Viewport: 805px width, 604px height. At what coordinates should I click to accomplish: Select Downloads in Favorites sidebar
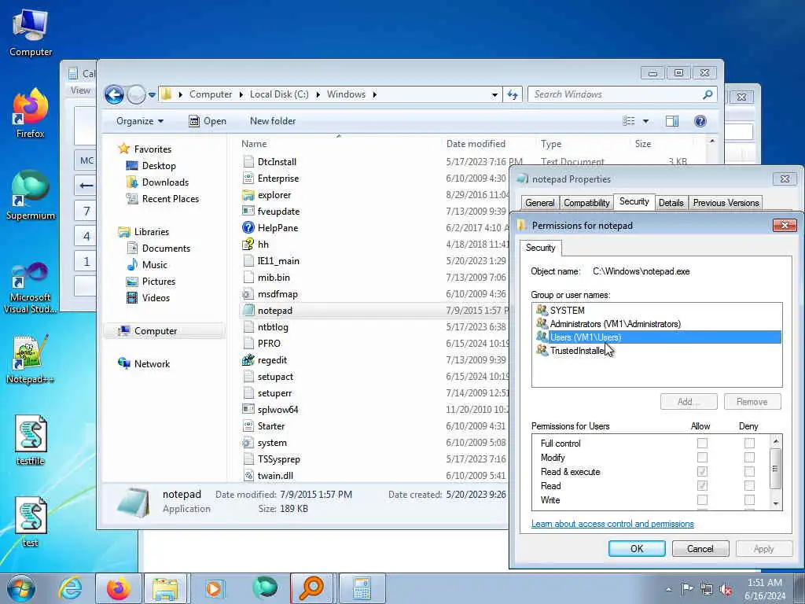pos(165,182)
